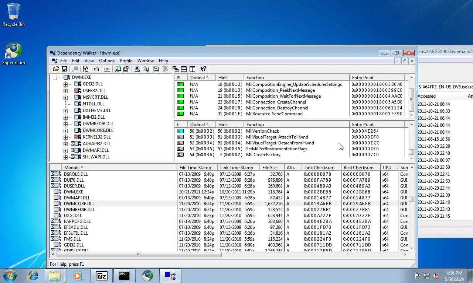
Task: Expand the MSVCRT.DLL tree node
Action: click(66, 98)
